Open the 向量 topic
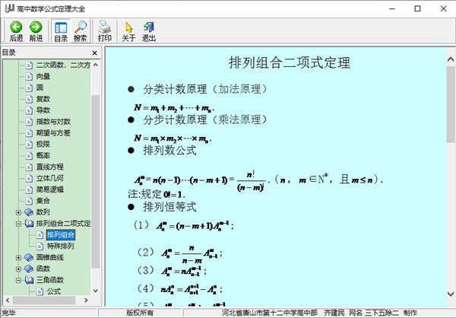The height and width of the screenshot is (318, 456). (43, 76)
